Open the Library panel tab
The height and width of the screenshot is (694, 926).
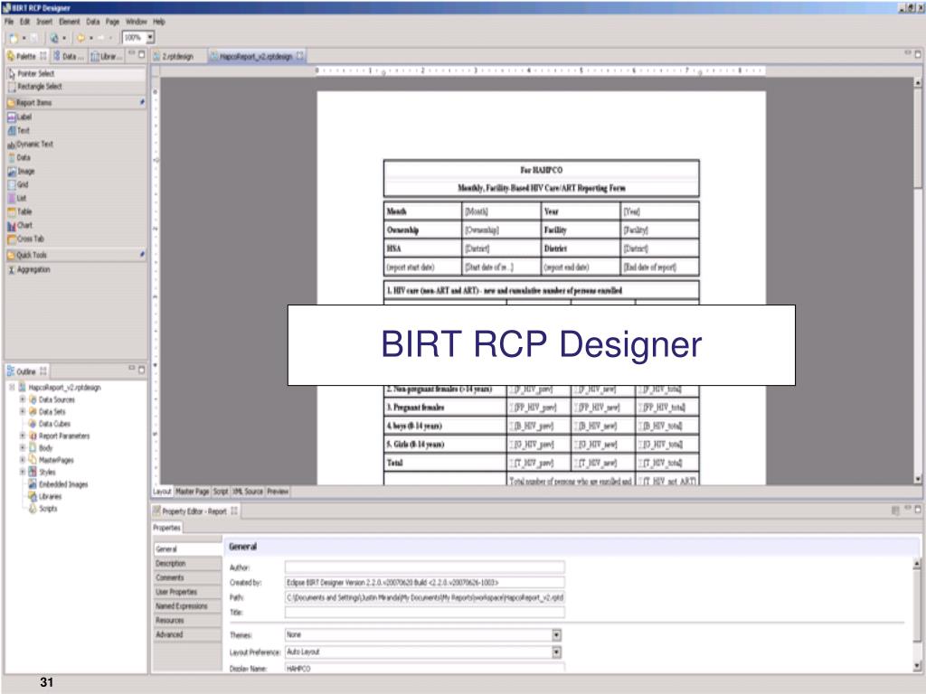107,56
